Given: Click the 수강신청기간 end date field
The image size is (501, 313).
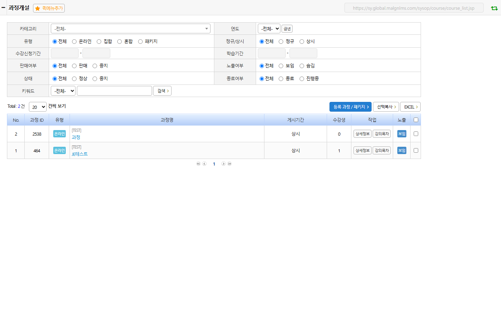Looking at the screenshot, I should [96, 53].
